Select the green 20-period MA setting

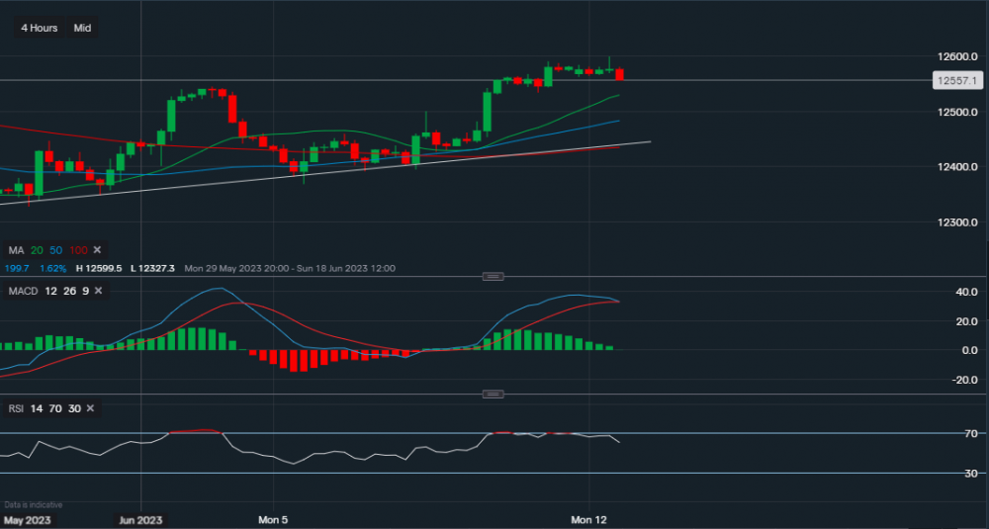click(37, 250)
